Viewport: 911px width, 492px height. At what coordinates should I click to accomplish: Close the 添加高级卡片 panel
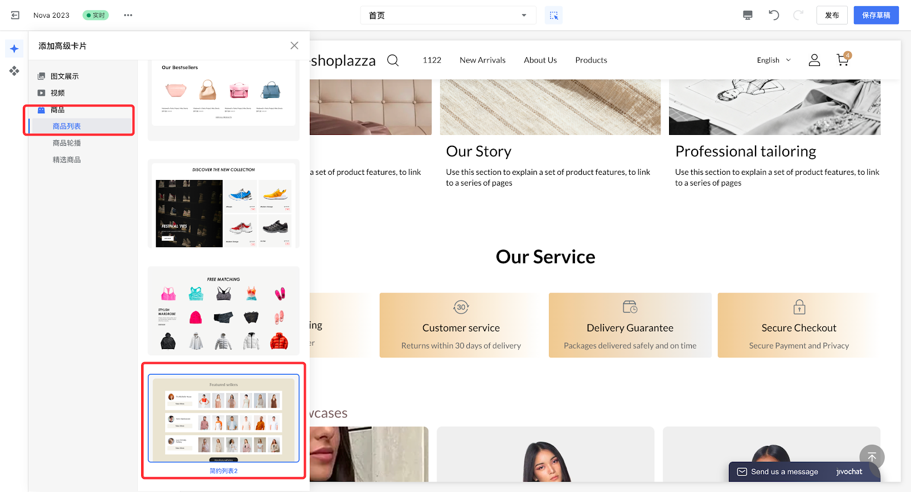[x=294, y=46]
